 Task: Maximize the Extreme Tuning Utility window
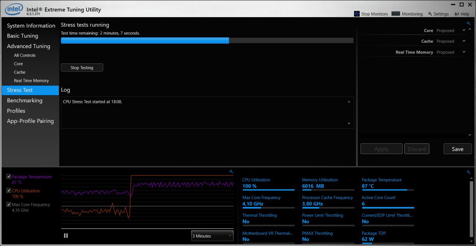[x=461, y=4]
